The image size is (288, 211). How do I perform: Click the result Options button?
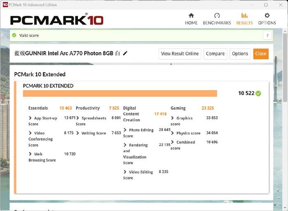click(240, 54)
